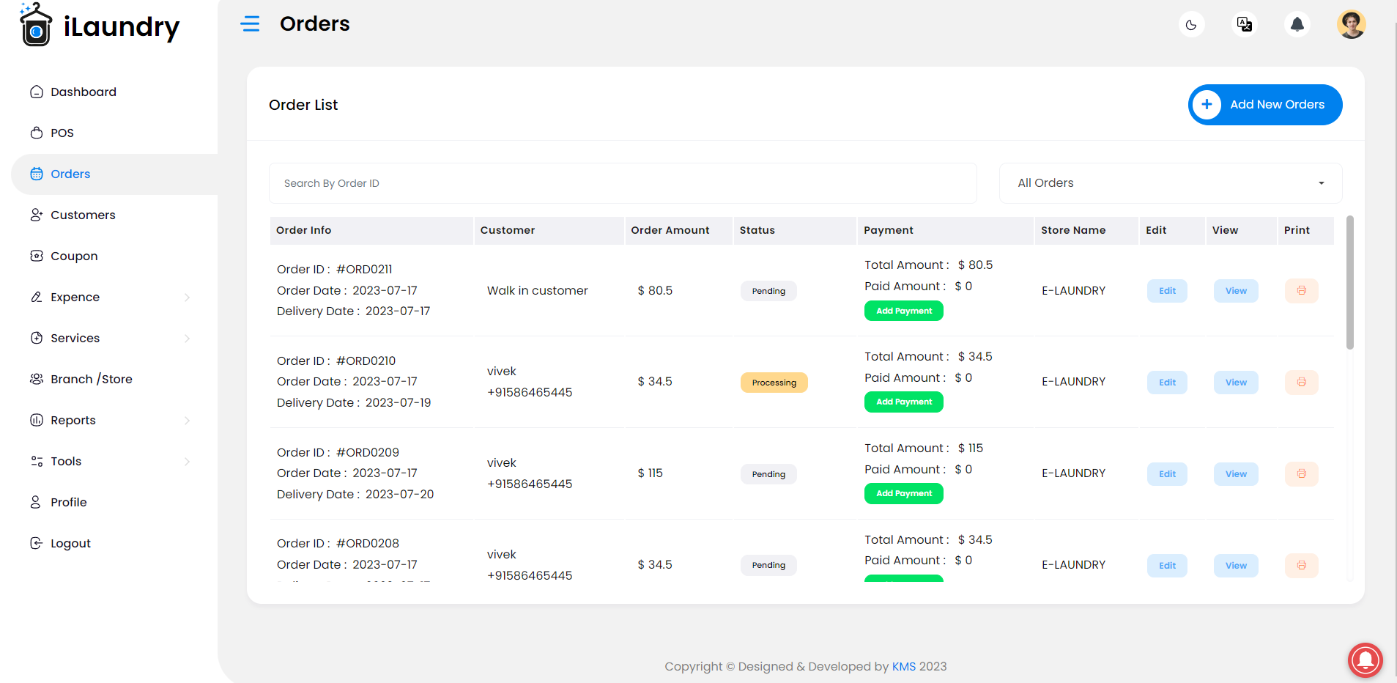Screen dimensions: 1397x683
Task: View order #ORD0208
Action: (x=1236, y=566)
